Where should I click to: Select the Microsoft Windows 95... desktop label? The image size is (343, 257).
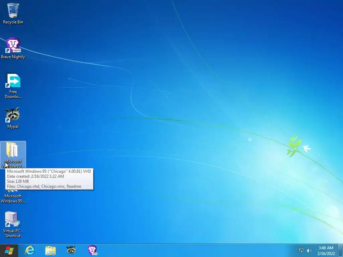point(13,198)
